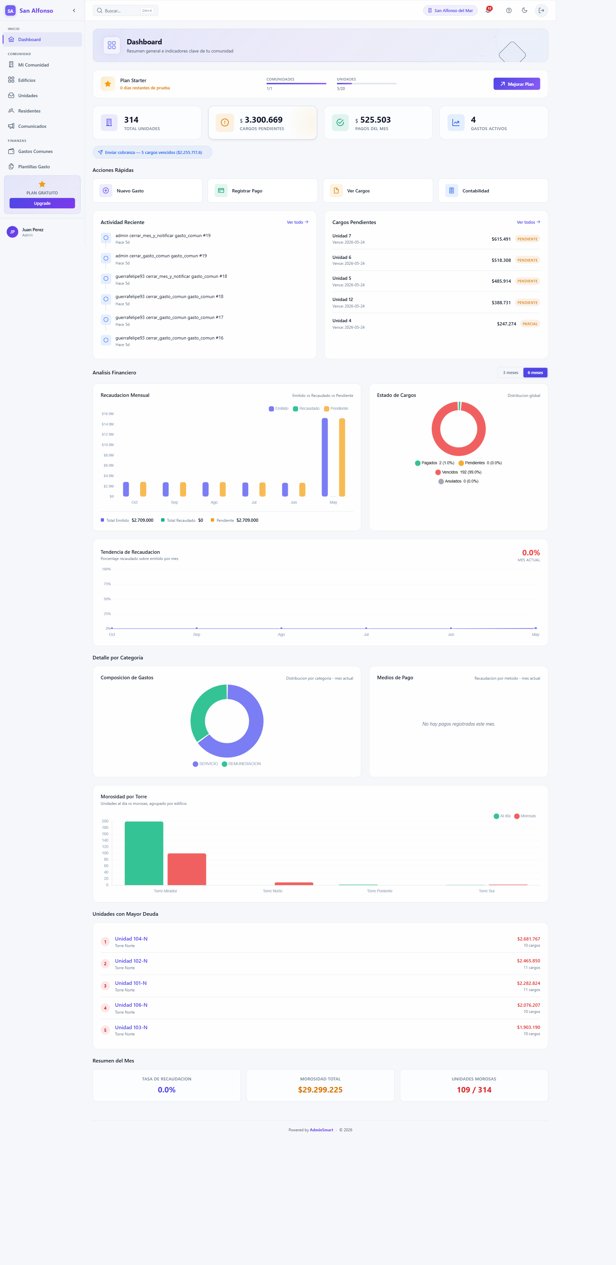Select the 6 meses range tab
The height and width of the screenshot is (1265, 616).
tap(535, 373)
